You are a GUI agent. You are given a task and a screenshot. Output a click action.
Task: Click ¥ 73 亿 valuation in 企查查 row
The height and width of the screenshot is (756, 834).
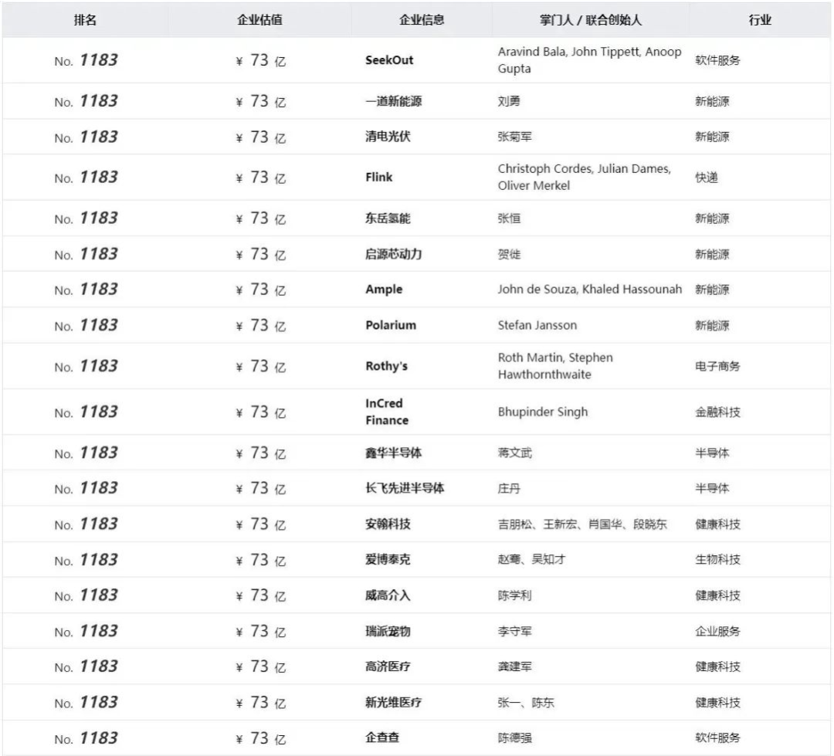click(x=261, y=738)
